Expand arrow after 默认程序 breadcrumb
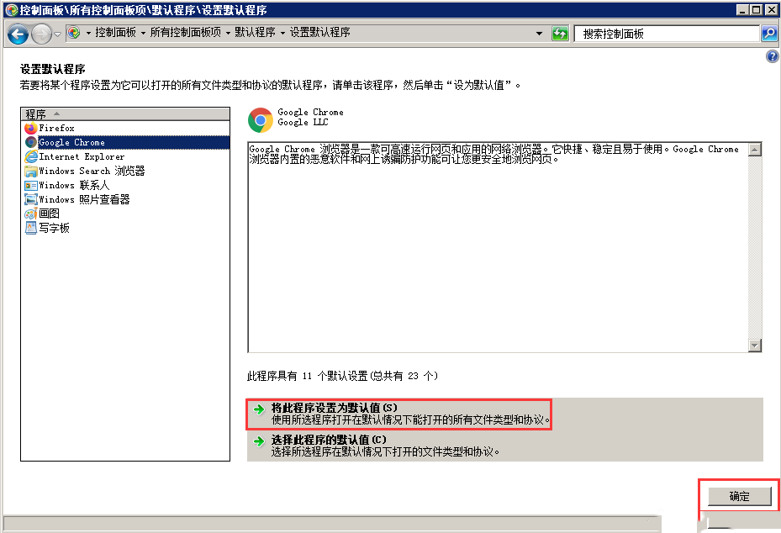 click(x=283, y=34)
